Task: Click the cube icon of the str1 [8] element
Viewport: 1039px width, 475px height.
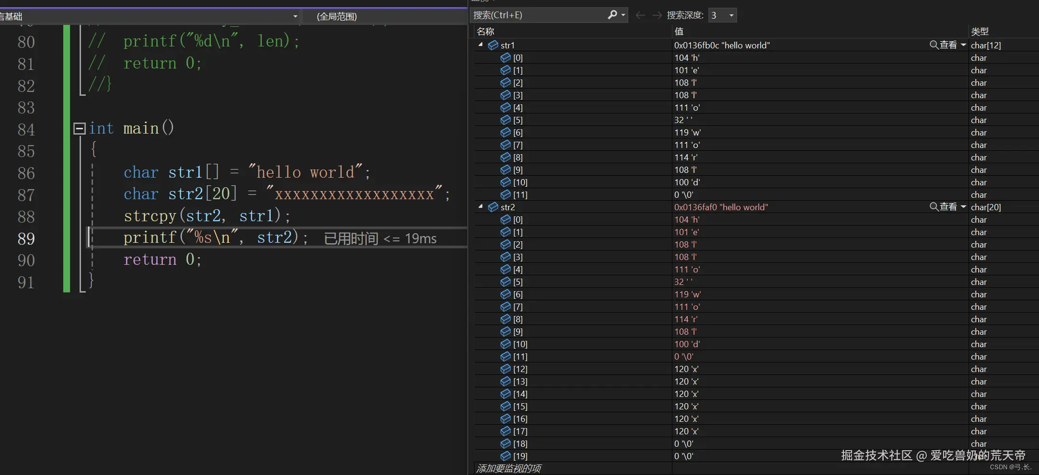Action: (506, 157)
